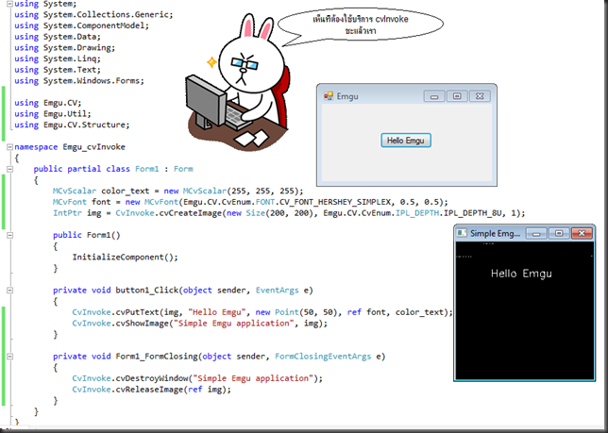608x433 pixels.
Task: Close the Emgu form window
Action: click(x=480, y=96)
